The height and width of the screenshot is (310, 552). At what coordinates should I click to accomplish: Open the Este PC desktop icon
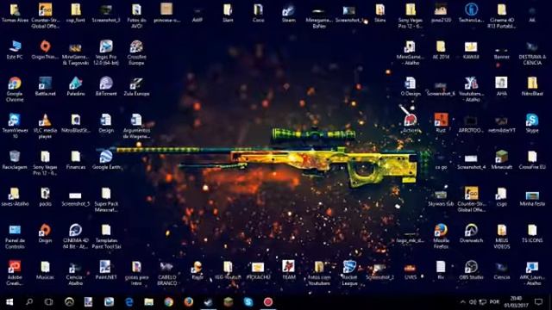[15, 50]
